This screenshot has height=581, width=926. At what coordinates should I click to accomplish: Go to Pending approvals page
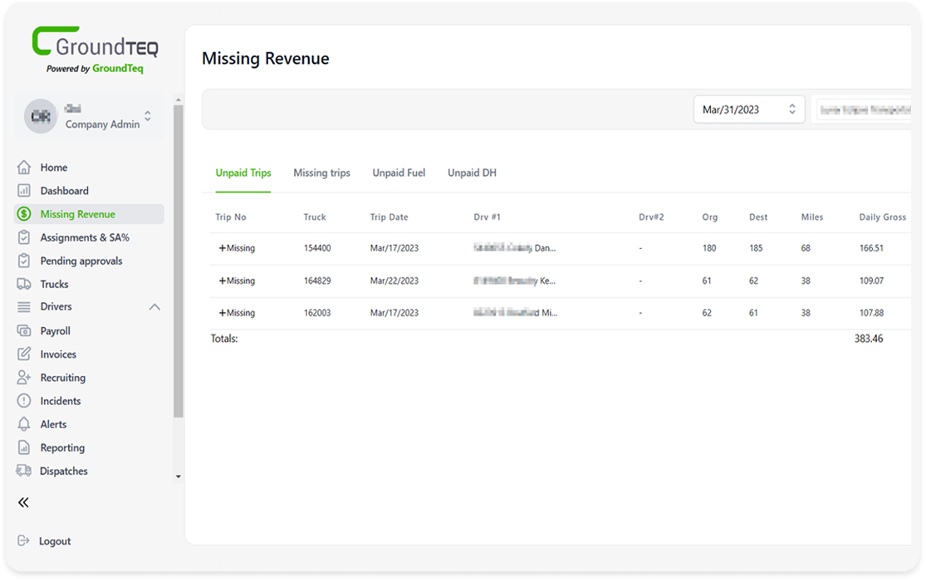pyautogui.click(x=81, y=261)
